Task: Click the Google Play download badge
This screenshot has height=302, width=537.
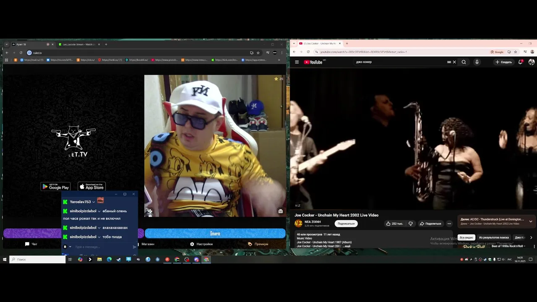Action: pyautogui.click(x=55, y=187)
